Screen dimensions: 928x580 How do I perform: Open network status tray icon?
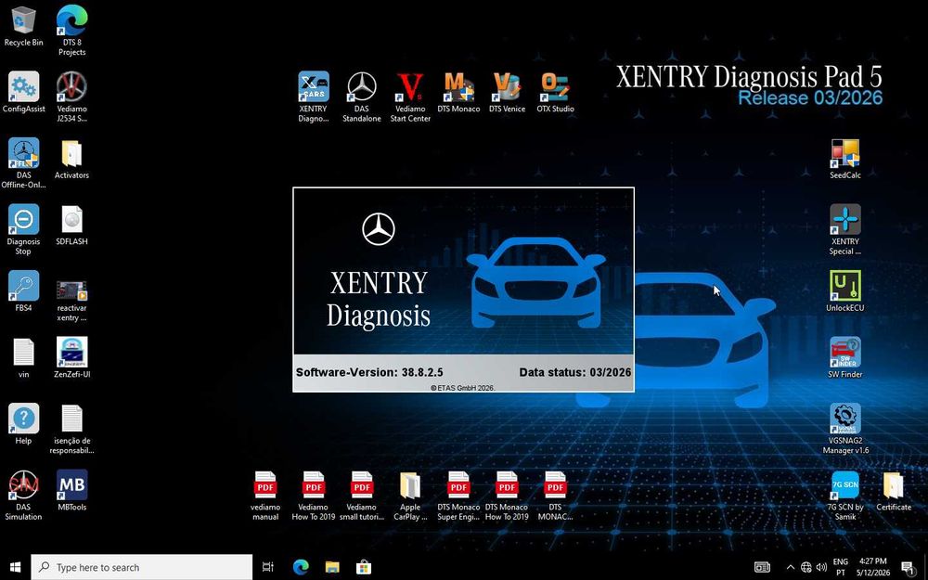pos(806,567)
